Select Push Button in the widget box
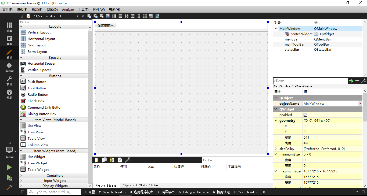Viewport: 367px width, 196px height. coord(37,82)
